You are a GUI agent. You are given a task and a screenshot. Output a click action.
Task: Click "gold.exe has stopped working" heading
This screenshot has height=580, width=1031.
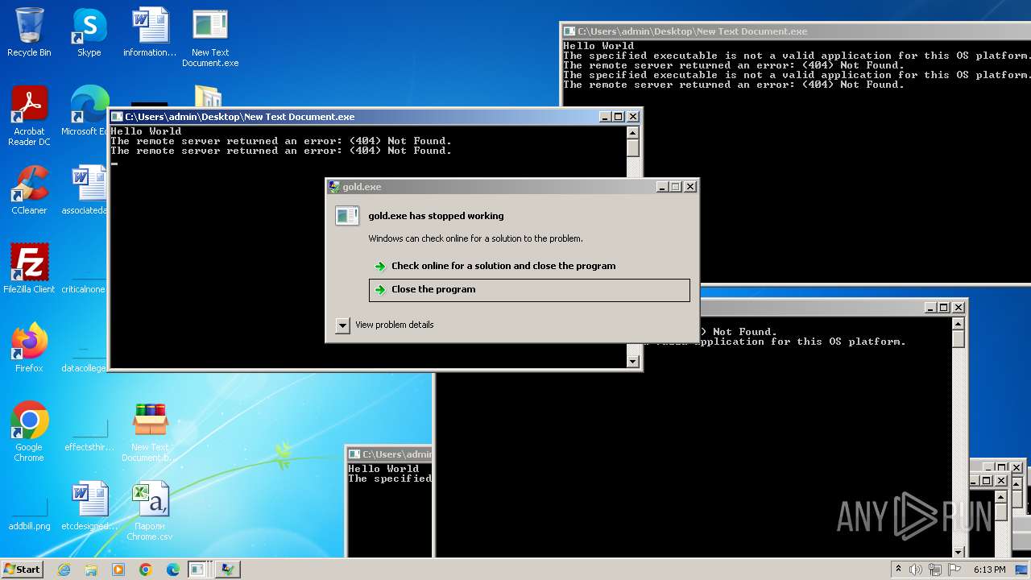click(x=436, y=216)
